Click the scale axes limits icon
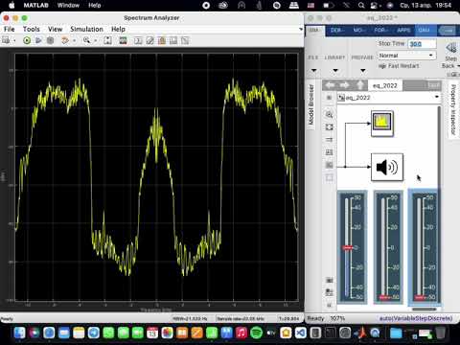460x345 pixels. pos(107,40)
